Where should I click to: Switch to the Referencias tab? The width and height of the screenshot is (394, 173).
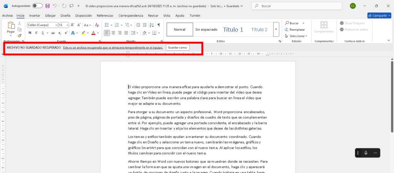pyautogui.click(x=105, y=16)
